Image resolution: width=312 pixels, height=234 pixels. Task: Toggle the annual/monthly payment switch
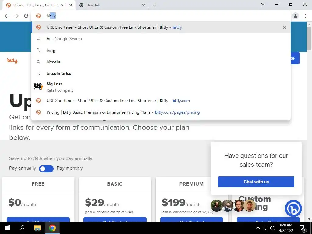[x=46, y=169]
